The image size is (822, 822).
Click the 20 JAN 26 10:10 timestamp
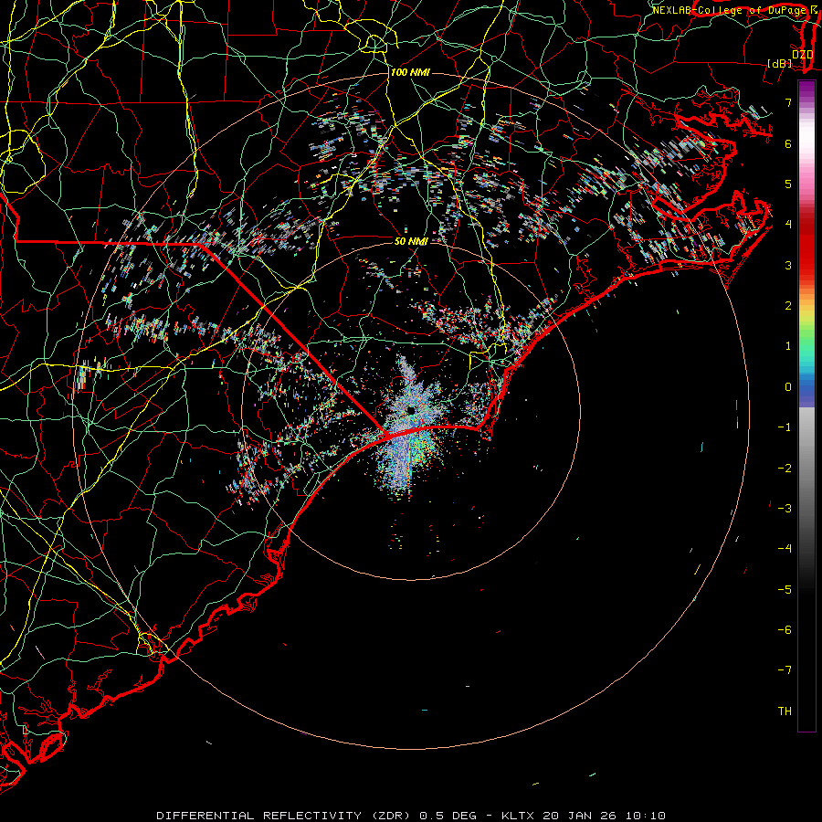click(605, 816)
